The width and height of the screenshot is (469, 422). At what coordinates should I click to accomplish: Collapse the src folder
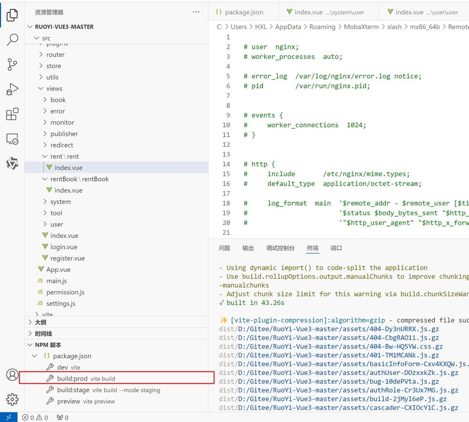pyautogui.click(x=37, y=38)
